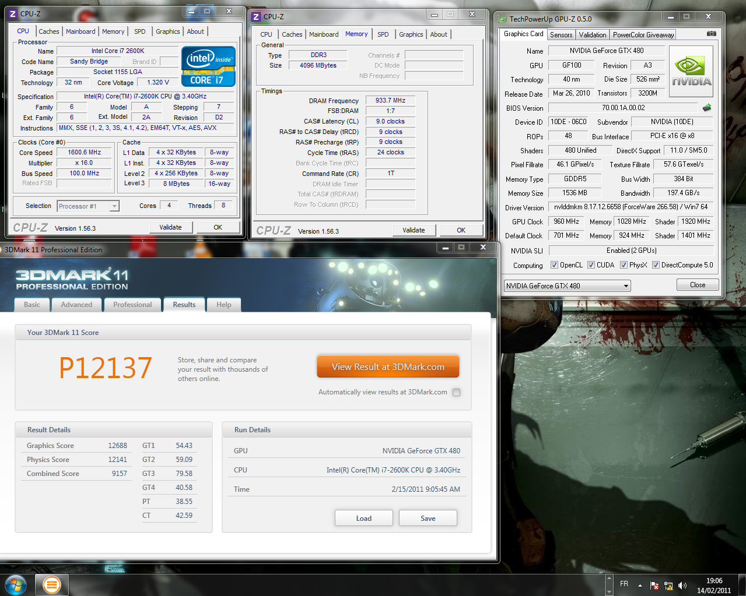Select the Graphics Card tab in GPU-Z
Image resolution: width=746 pixels, height=596 pixels.
click(x=523, y=34)
